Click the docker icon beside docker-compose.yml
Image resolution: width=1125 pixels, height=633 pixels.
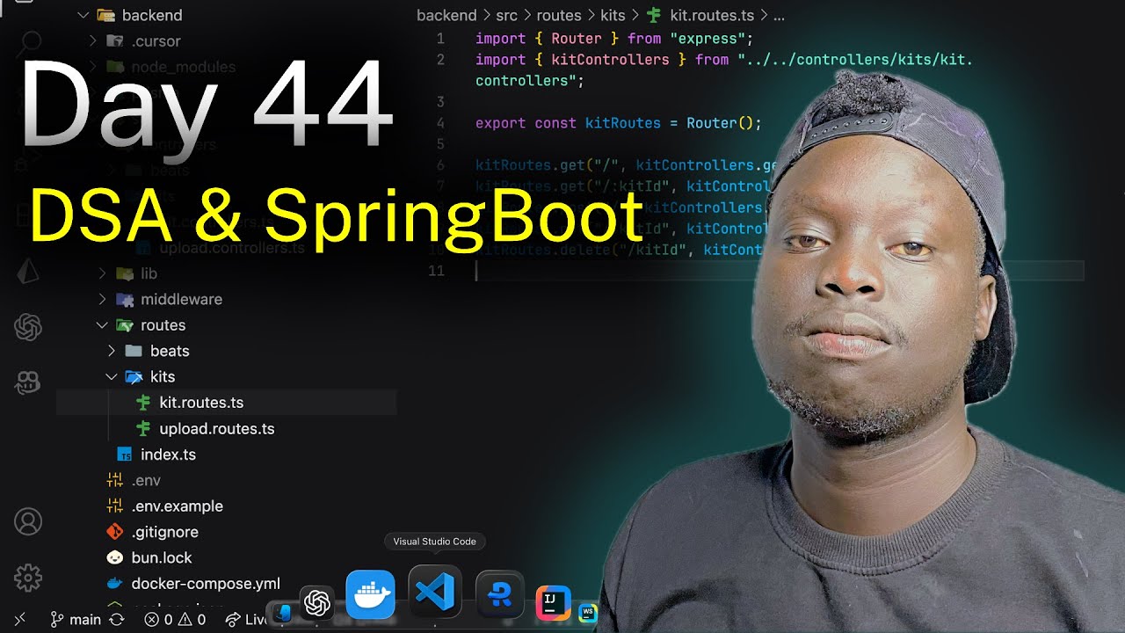pos(115,584)
